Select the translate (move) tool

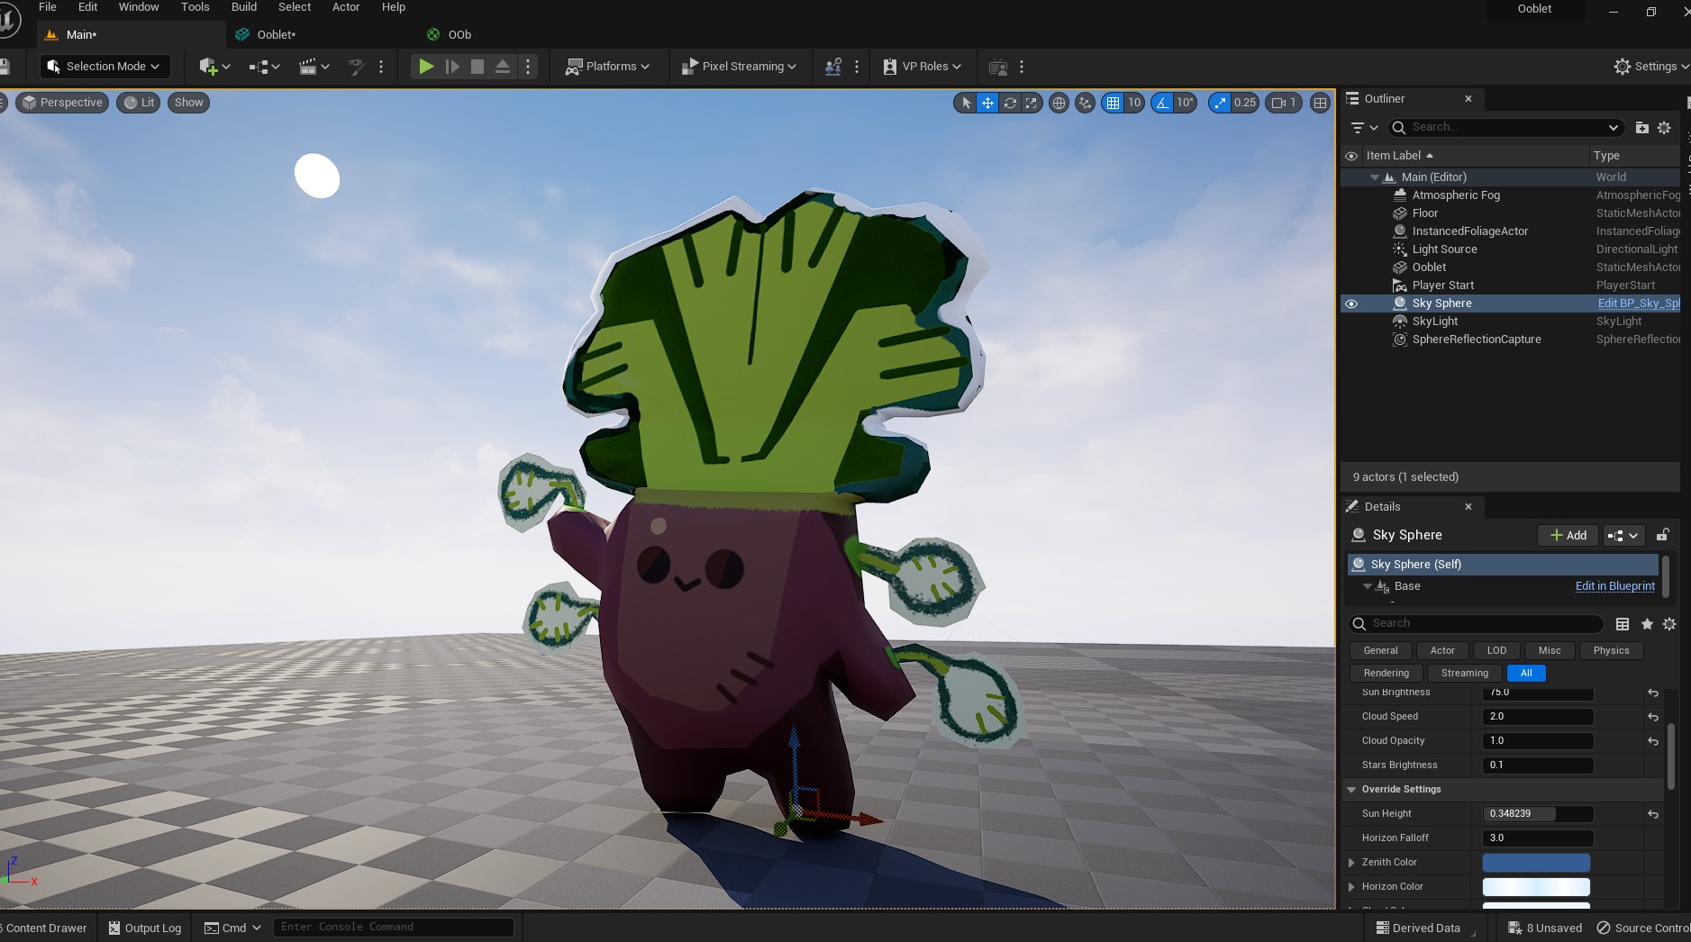(987, 103)
